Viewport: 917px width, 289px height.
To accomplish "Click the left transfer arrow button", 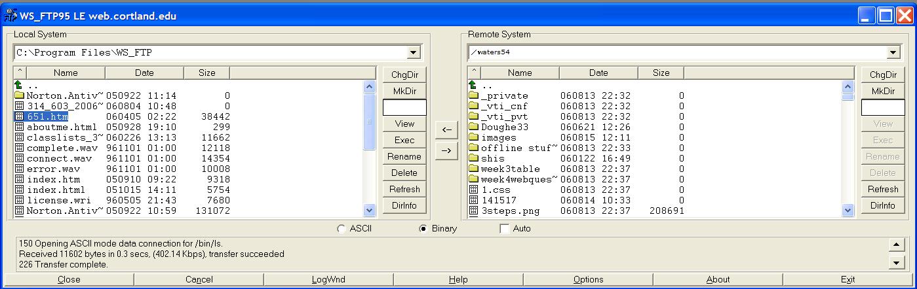I will (446, 129).
